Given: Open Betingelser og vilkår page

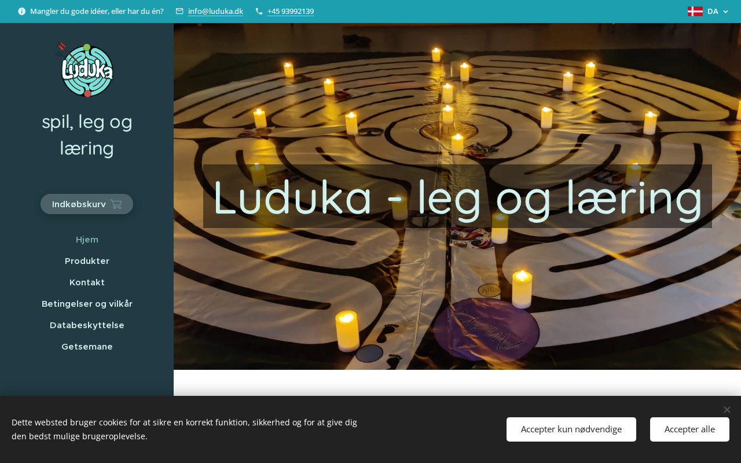Looking at the screenshot, I should pos(87,304).
